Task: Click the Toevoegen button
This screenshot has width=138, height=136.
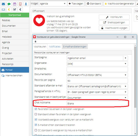Action: click(x=76, y=4)
